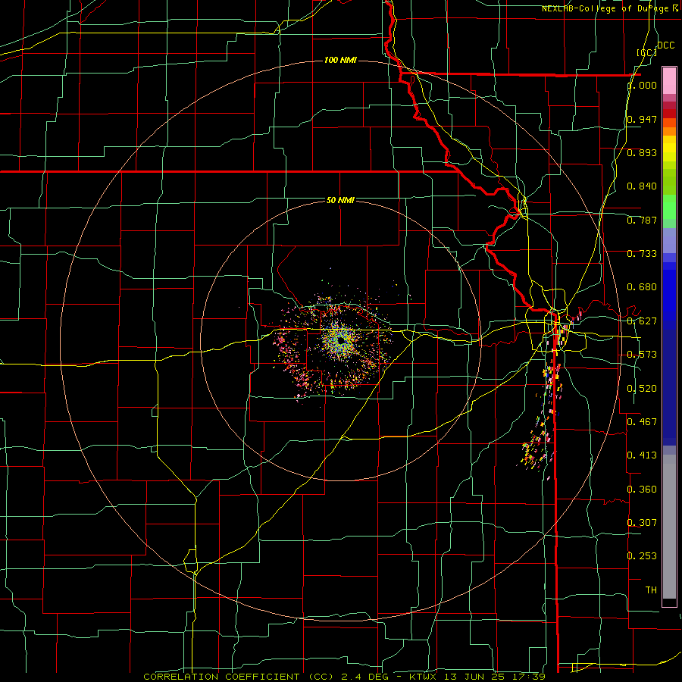Click the 0.253 scale value

click(x=642, y=556)
